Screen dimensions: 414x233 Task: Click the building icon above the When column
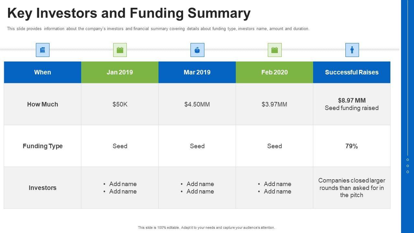(x=43, y=50)
